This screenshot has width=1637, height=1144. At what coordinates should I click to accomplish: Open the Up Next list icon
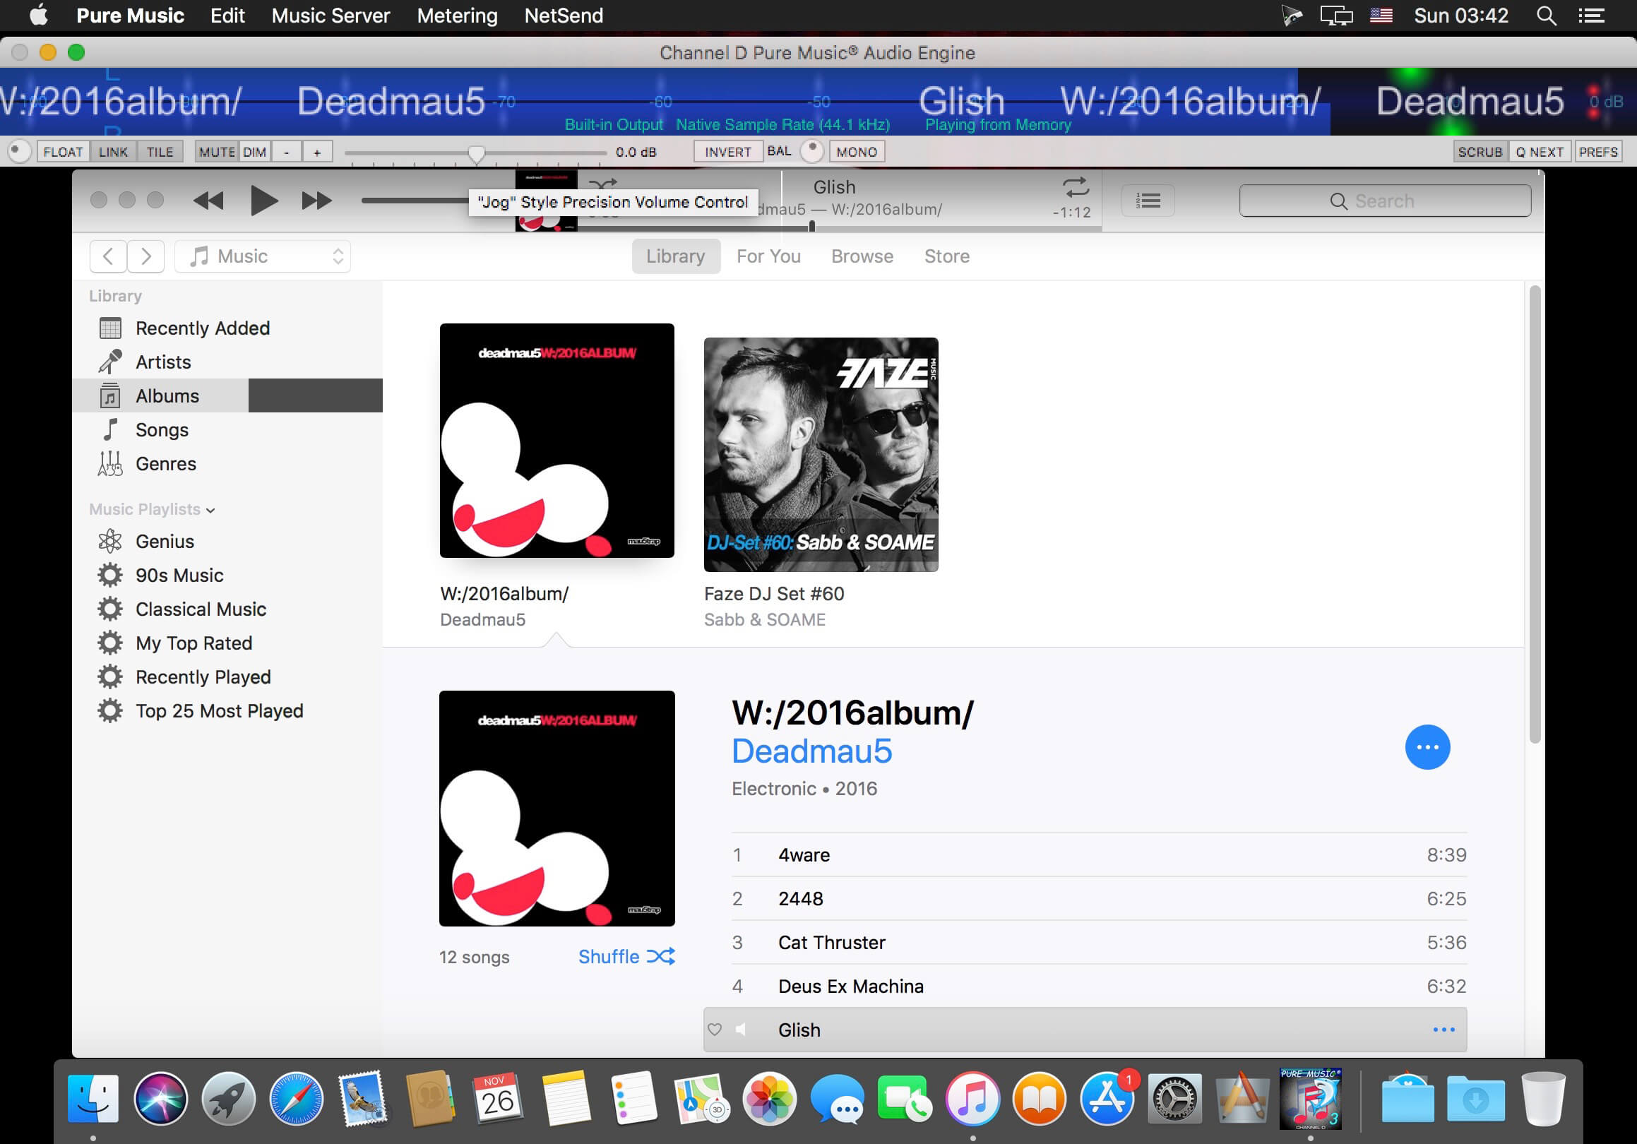pos(1148,201)
